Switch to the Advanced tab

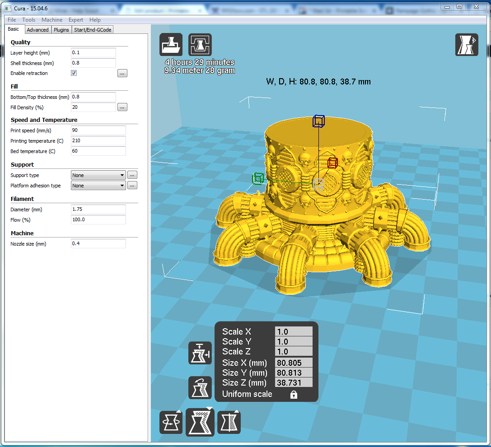[37, 30]
